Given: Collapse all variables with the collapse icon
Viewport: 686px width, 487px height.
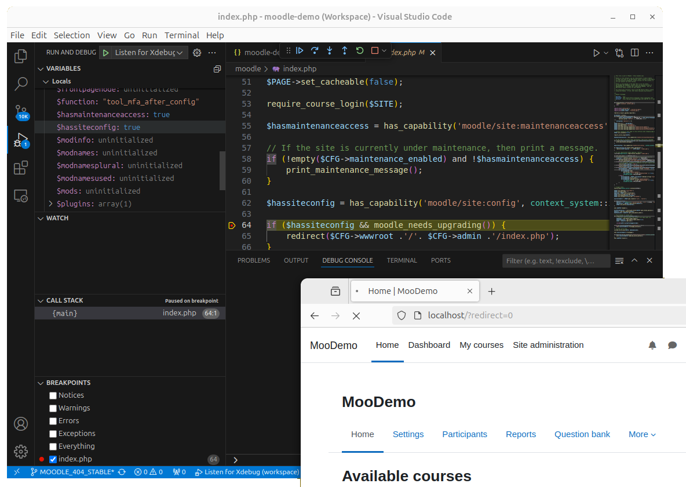Looking at the screenshot, I should point(217,69).
